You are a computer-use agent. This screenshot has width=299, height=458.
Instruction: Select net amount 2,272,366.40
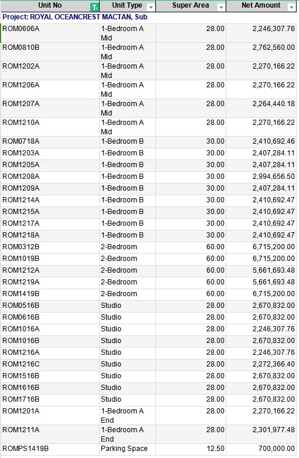[261, 364]
